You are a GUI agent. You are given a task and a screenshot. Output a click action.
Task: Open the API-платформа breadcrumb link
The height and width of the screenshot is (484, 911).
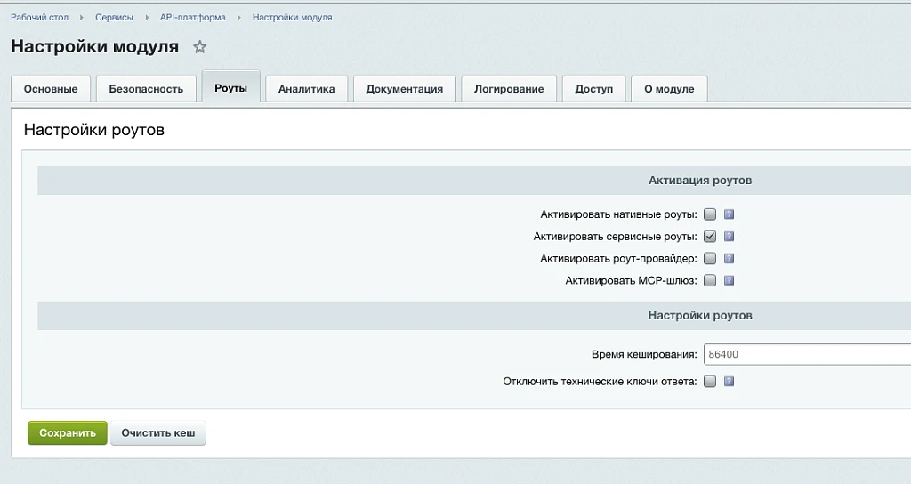tap(193, 18)
